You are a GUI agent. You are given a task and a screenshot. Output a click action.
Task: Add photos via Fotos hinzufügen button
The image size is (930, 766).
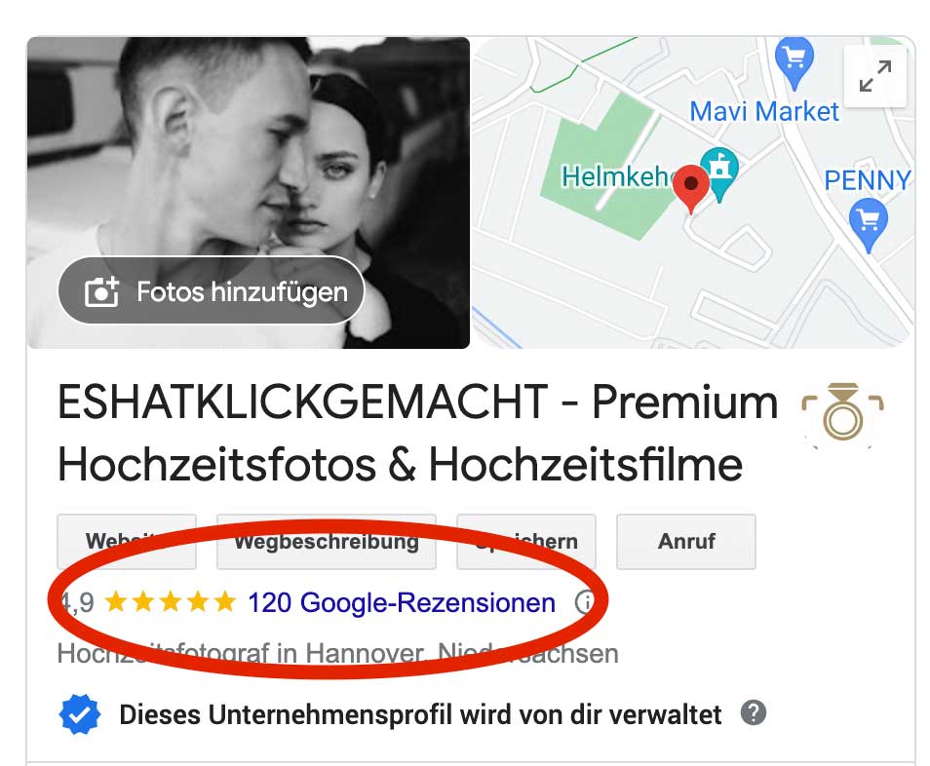(212, 290)
